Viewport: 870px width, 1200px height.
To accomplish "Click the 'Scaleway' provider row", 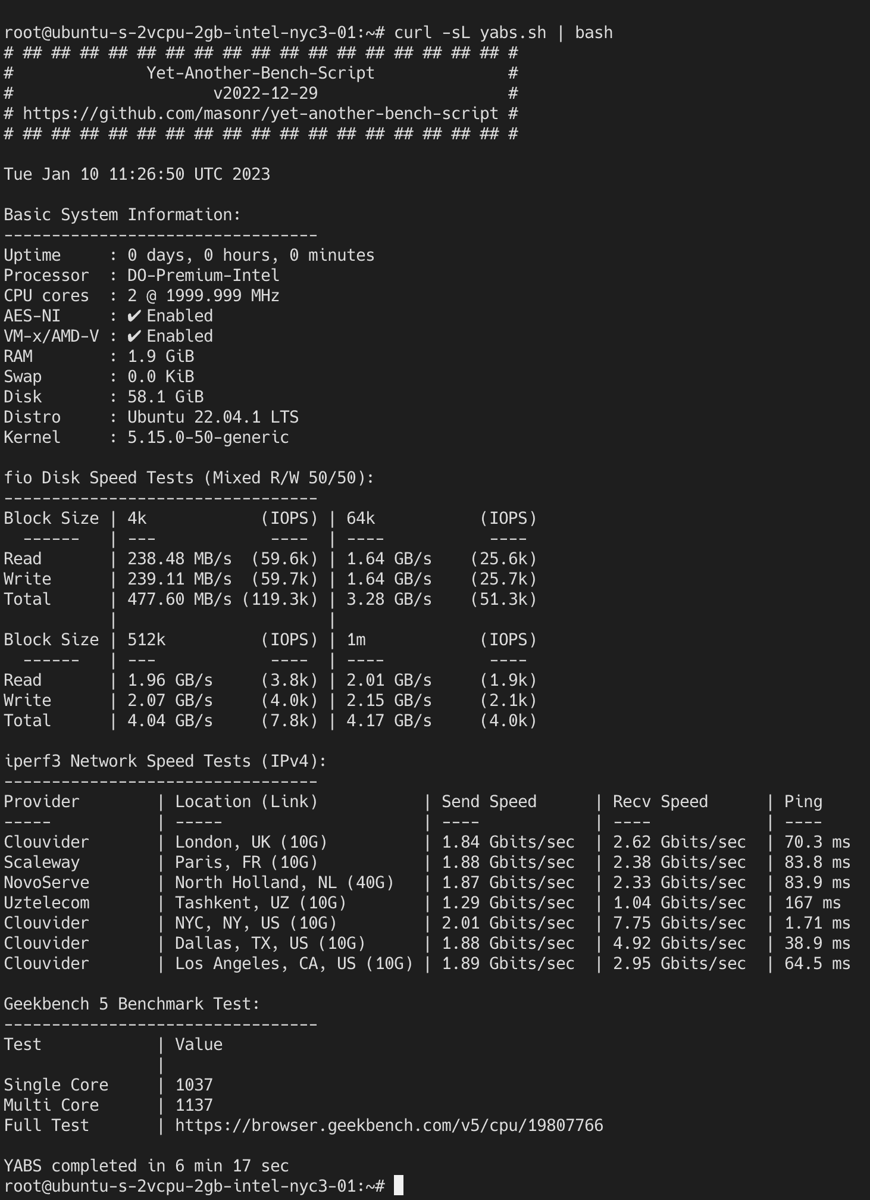I will pyautogui.click(x=42, y=862).
